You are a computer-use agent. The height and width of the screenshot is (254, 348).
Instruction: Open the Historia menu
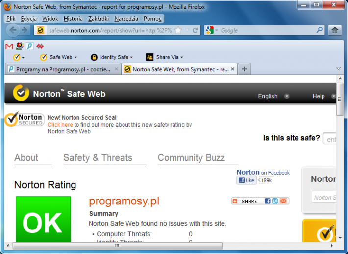point(73,19)
